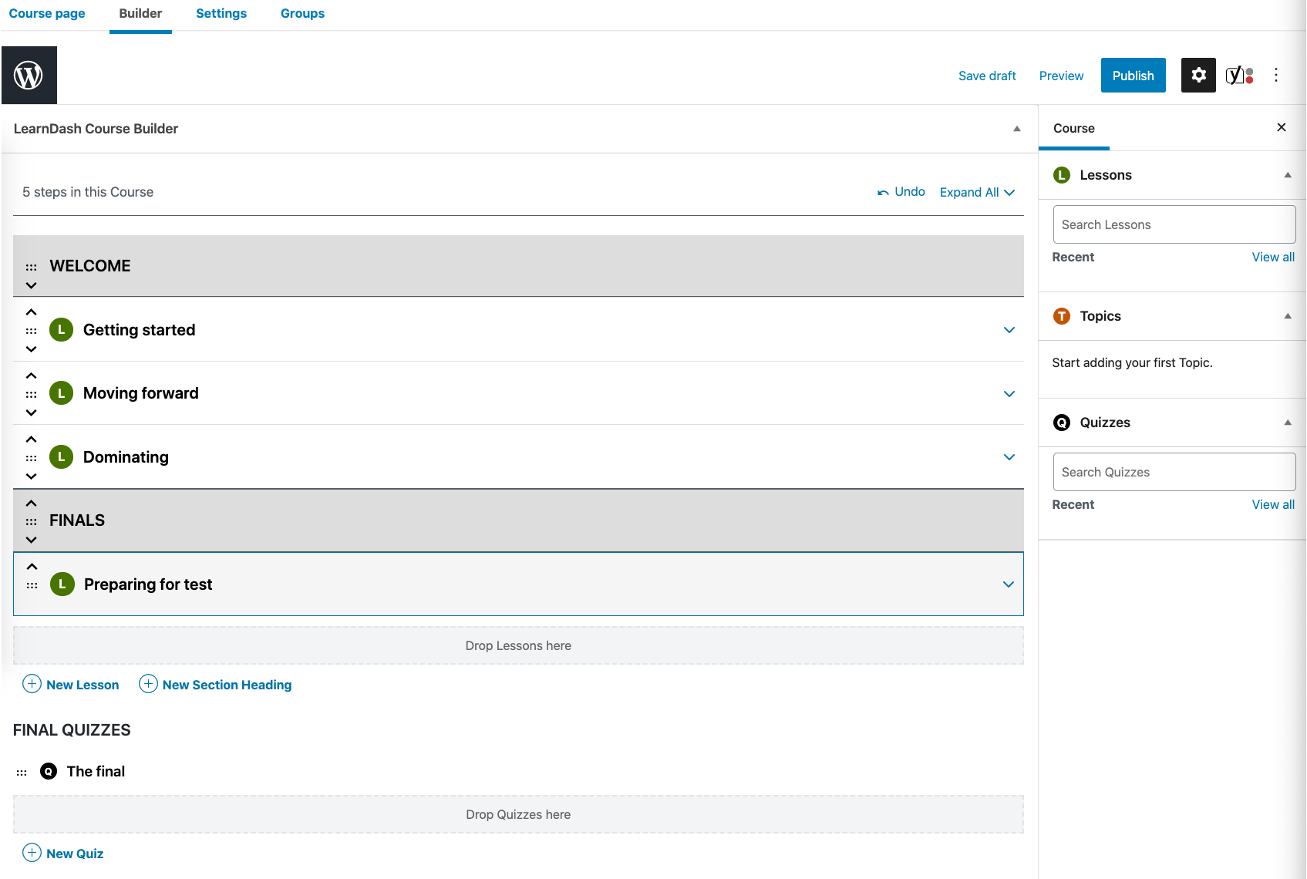The width and height of the screenshot is (1307, 879).
Task: Click the plus icon for New Section Heading
Action: coord(148,684)
